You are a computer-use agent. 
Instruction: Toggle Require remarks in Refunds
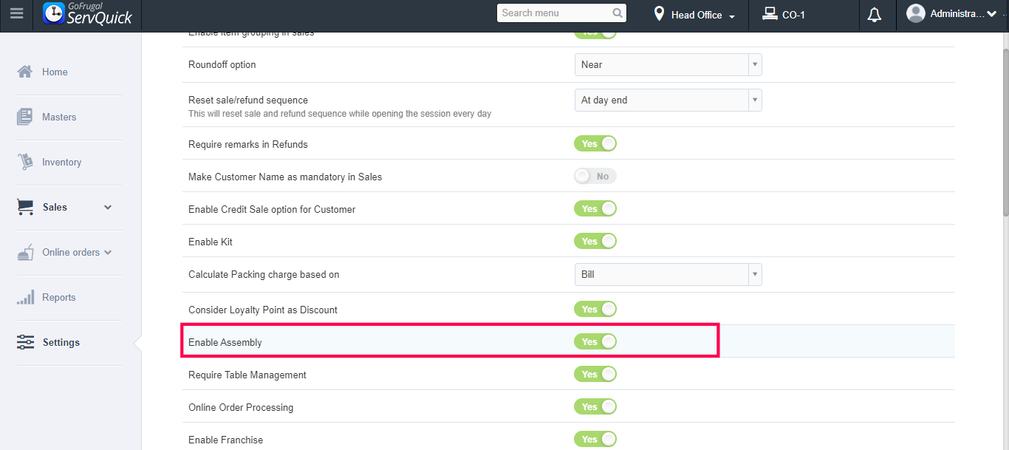click(595, 144)
